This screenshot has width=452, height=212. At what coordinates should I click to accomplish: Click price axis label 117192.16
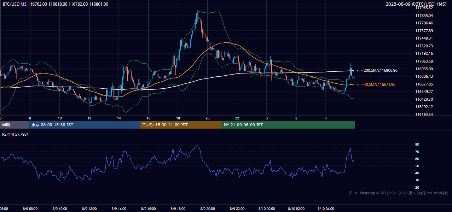pyautogui.click(x=424, y=53)
